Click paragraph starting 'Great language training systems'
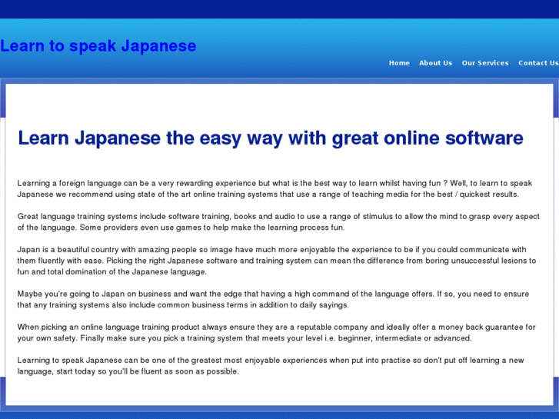Viewport: 559px width, 419px height. point(278,222)
